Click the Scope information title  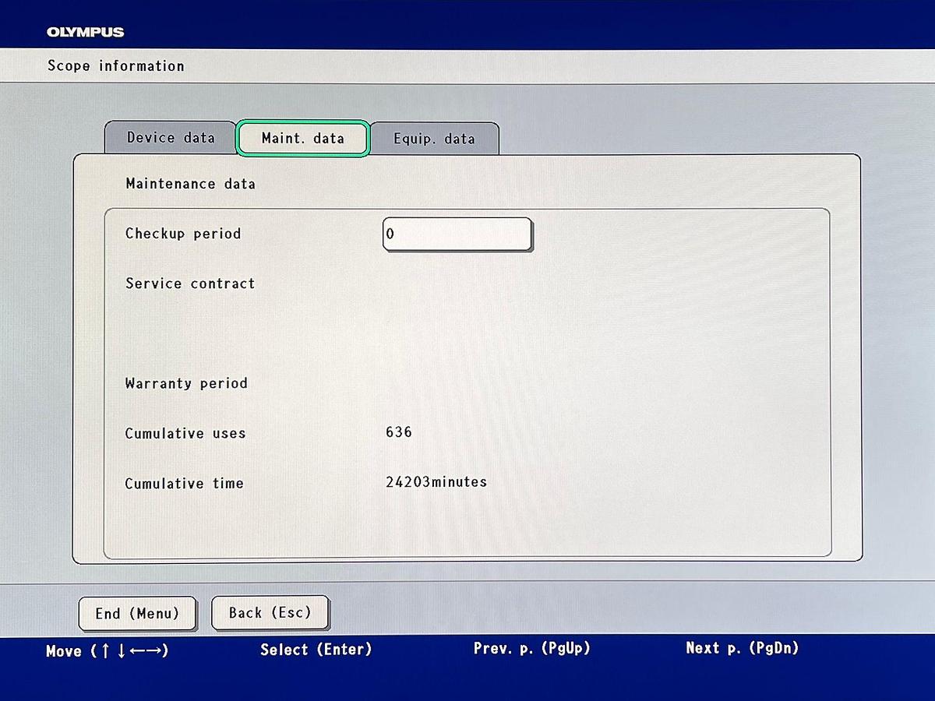(116, 66)
